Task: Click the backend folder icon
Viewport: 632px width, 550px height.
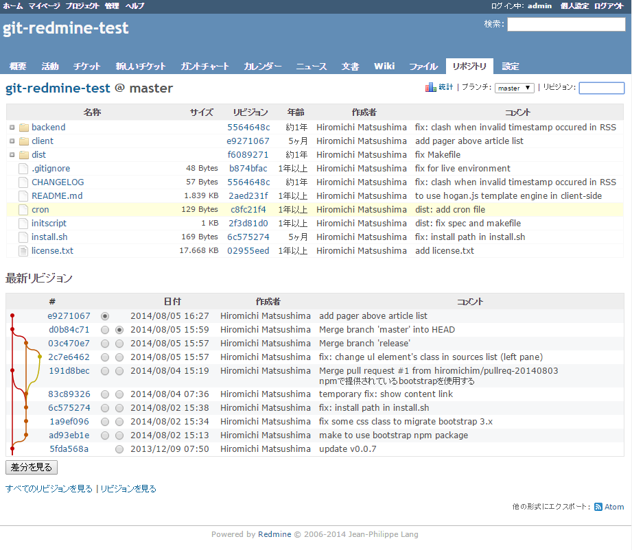Action: point(24,128)
